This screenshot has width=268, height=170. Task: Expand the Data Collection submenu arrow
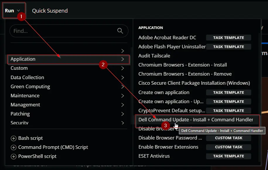(x=122, y=77)
